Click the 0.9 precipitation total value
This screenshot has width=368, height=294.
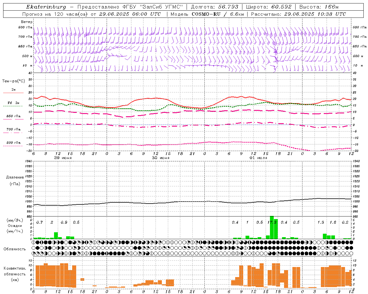point(64,223)
